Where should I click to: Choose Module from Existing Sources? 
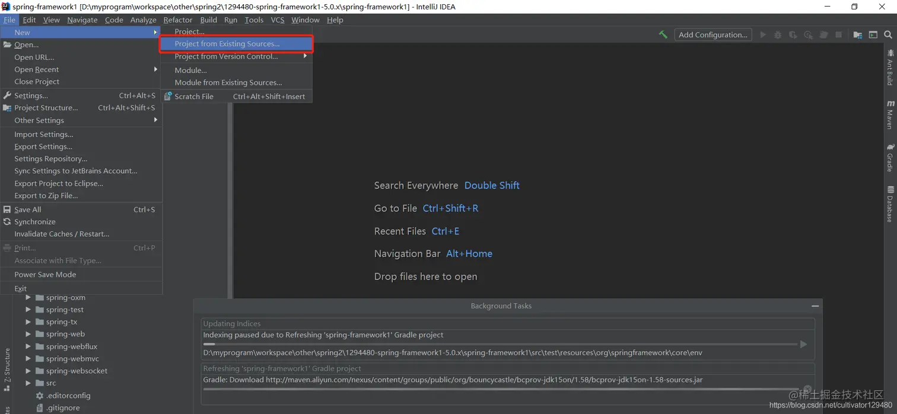pos(236,82)
